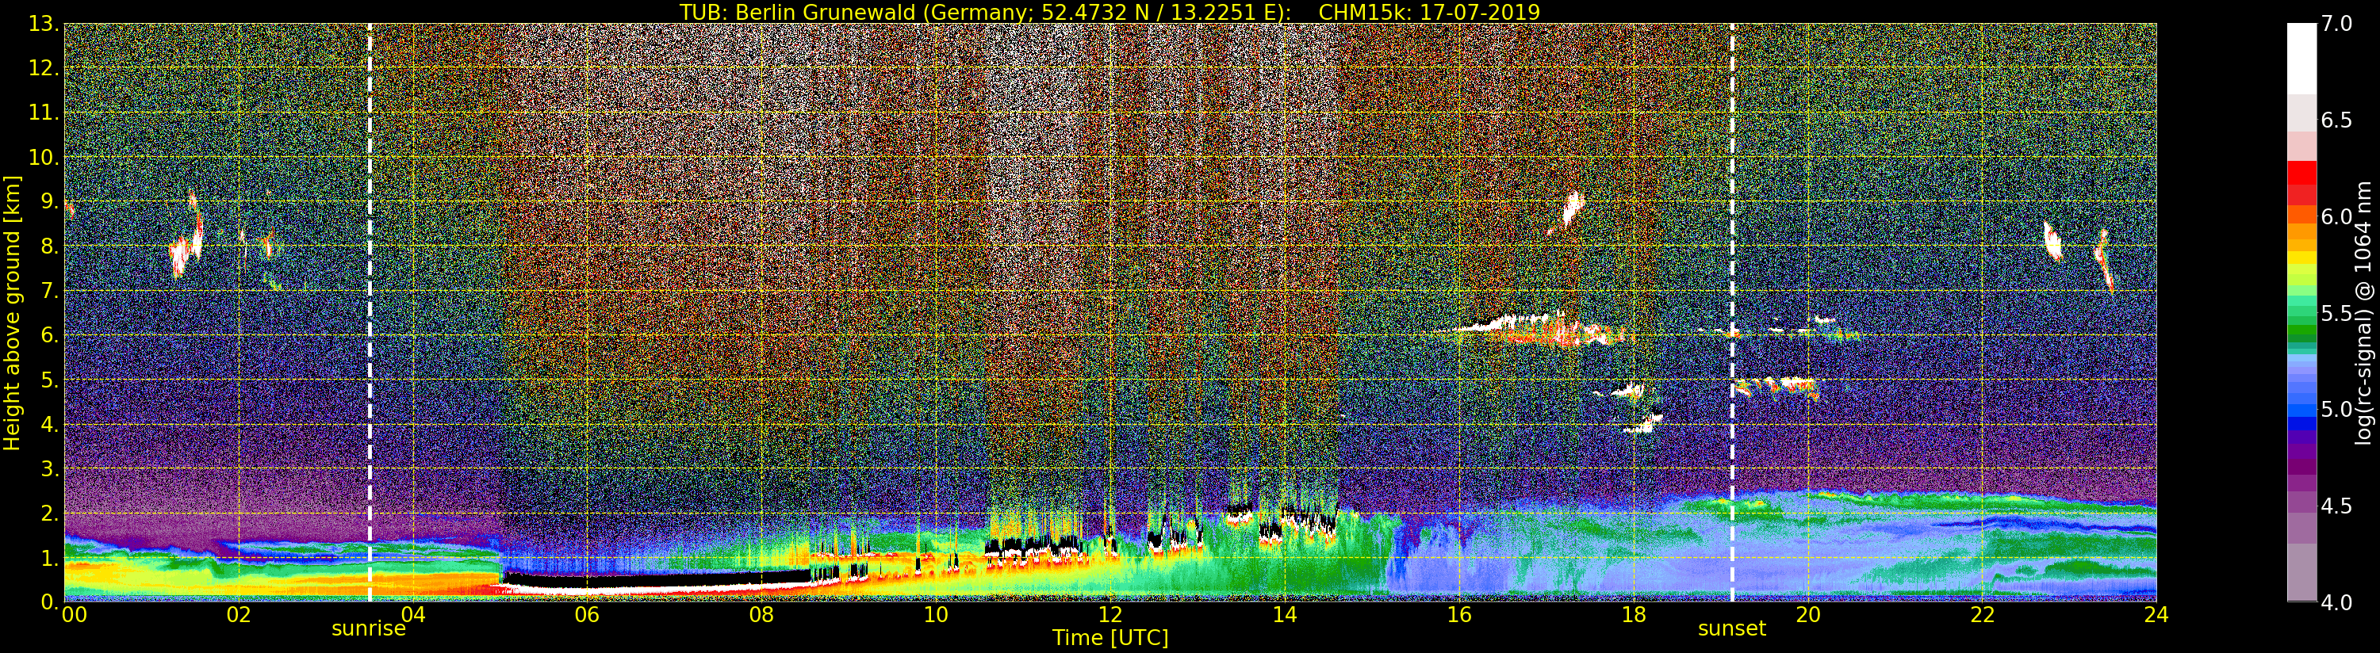Pick the white top band of the colorbar
2380x653 pixels.
[2301, 59]
